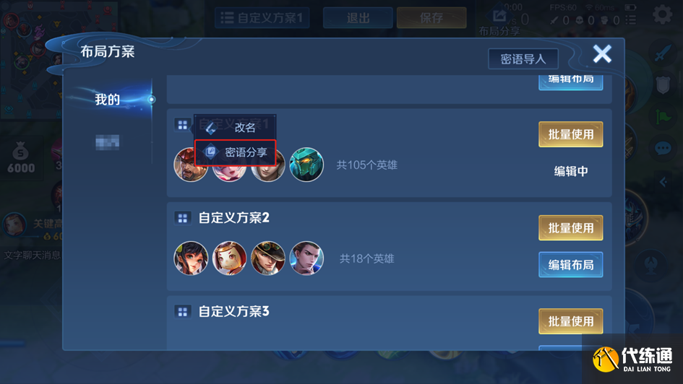Image resolution: width=683 pixels, height=384 pixels.
Task: Open the grid menu icon of 自定义方案2
Action: tap(183, 218)
